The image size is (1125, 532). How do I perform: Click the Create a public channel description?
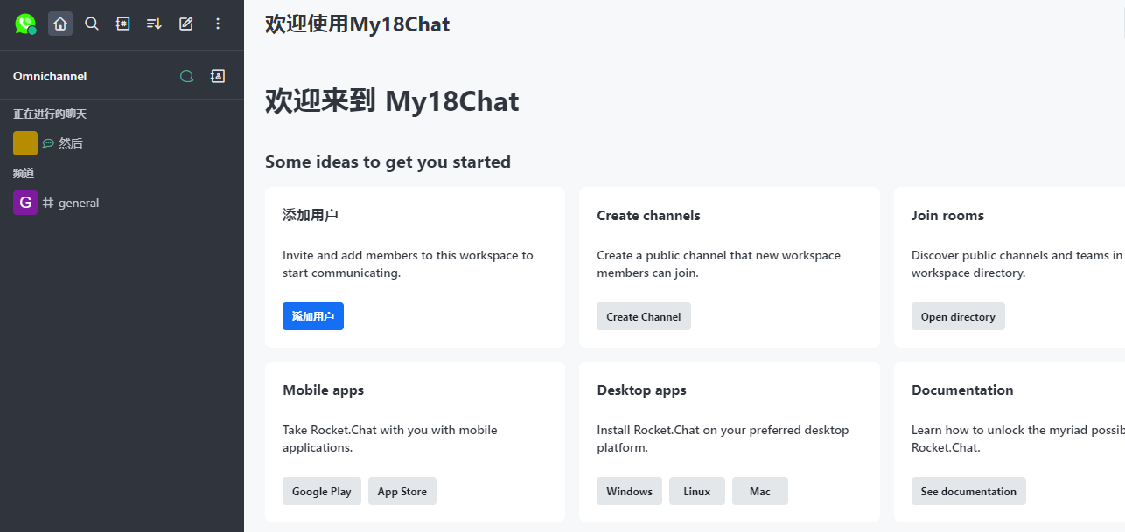click(x=718, y=264)
